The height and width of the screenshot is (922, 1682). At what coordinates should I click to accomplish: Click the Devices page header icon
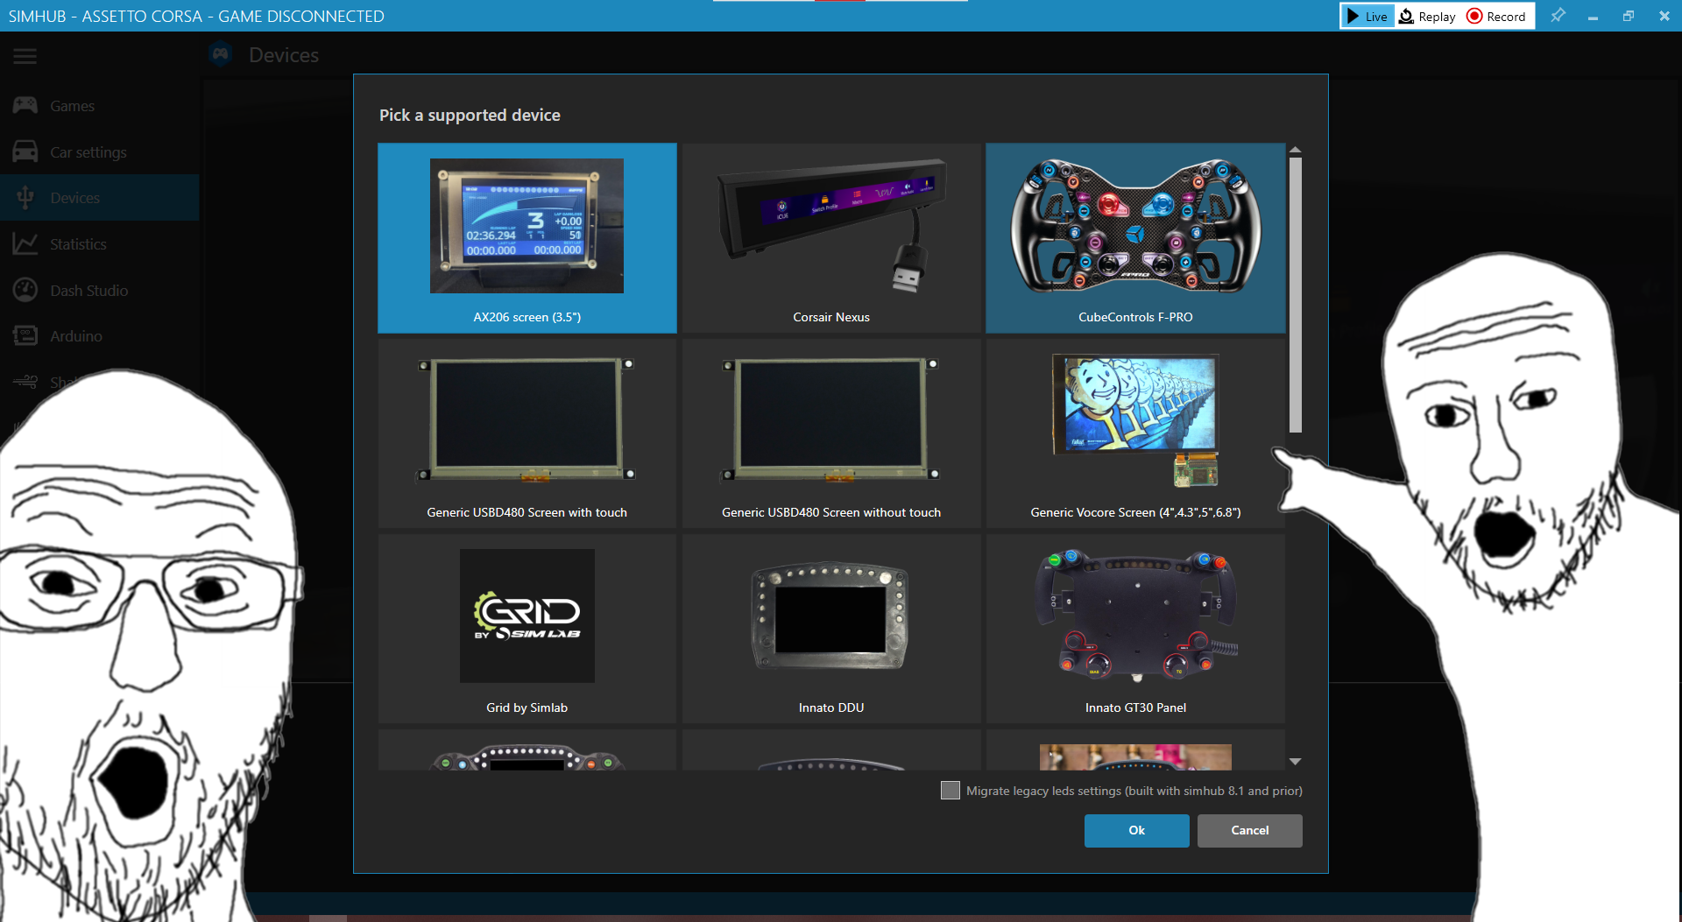tap(221, 54)
